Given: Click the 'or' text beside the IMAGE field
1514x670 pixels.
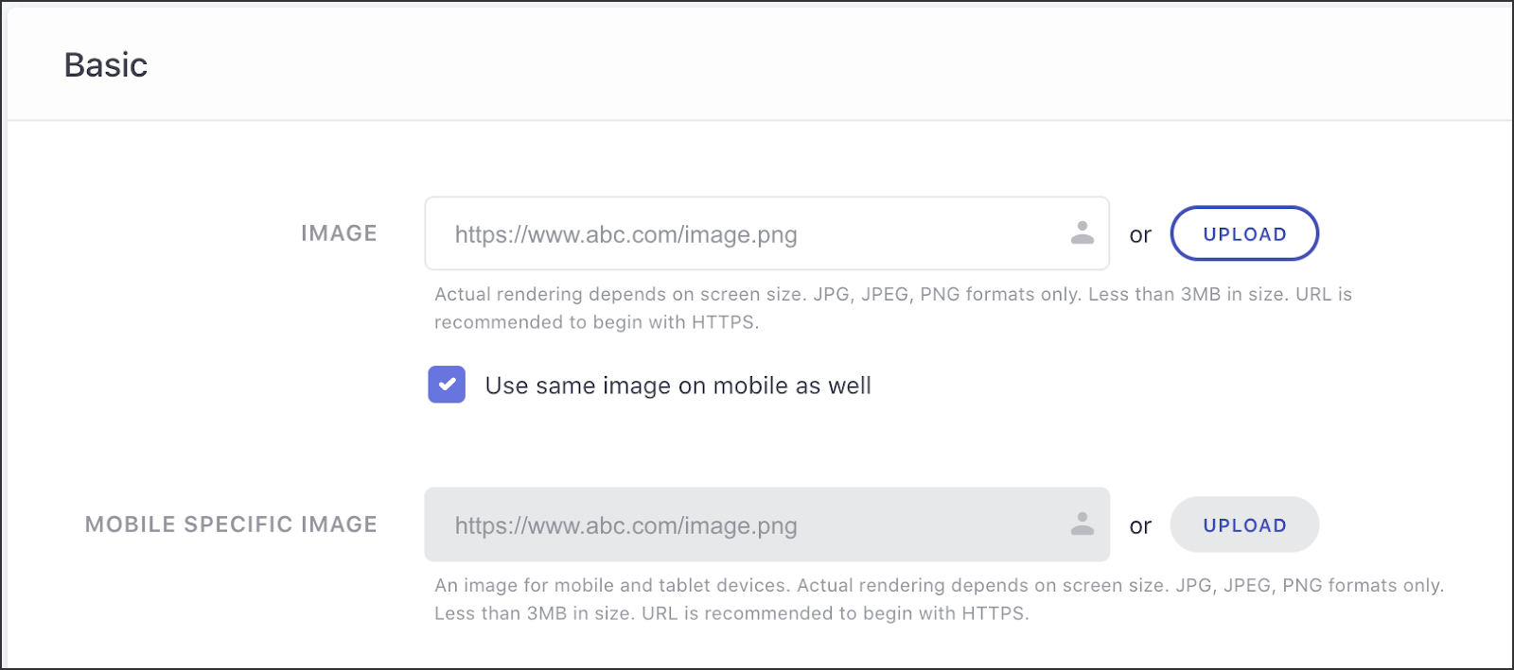Looking at the screenshot, I should [x=1140, y=235].
